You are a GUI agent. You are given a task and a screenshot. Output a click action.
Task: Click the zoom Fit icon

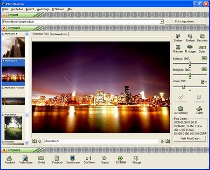click(204, 82)
